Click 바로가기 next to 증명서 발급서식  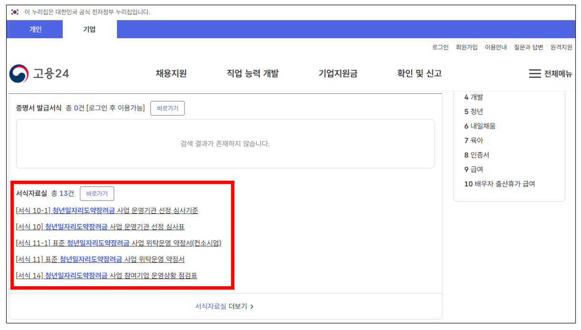click(167, 108)
